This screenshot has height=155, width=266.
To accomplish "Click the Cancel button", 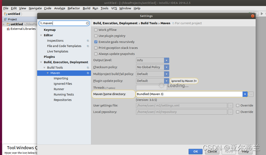I will point(212,152).
